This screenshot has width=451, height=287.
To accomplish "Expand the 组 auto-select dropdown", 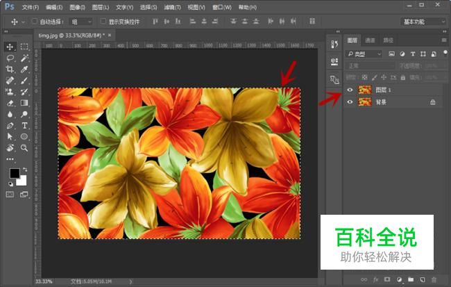I will coord(83,22).
